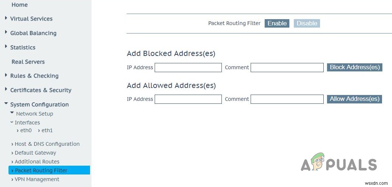
Task: Expand Certificates & Security section
Action: coord(6,89)
